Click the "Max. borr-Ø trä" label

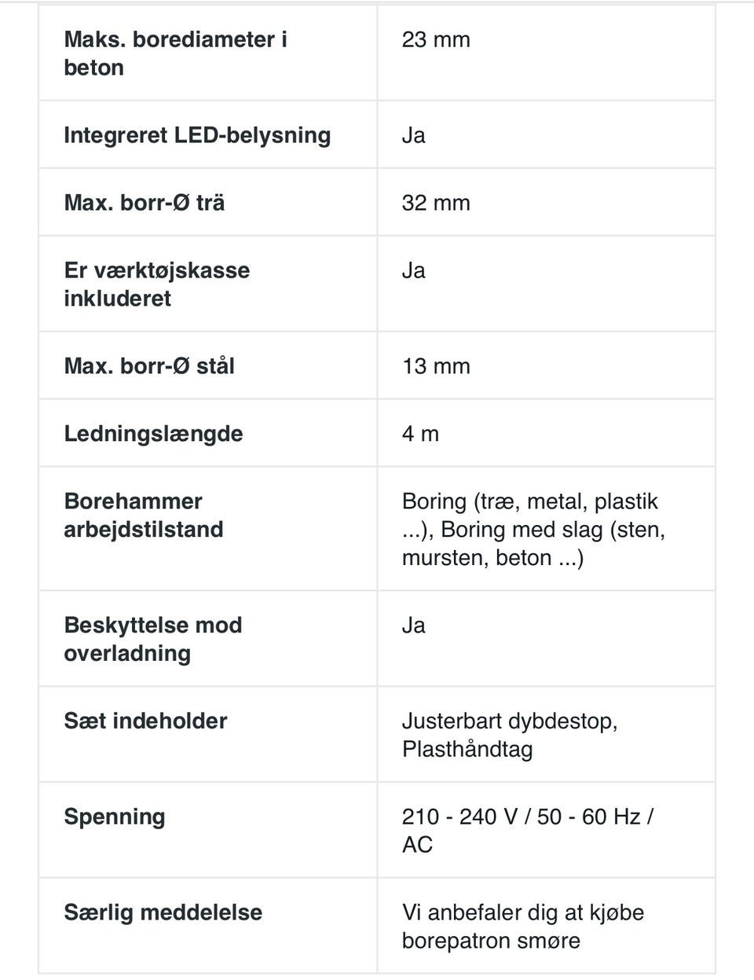coord(145,203)
